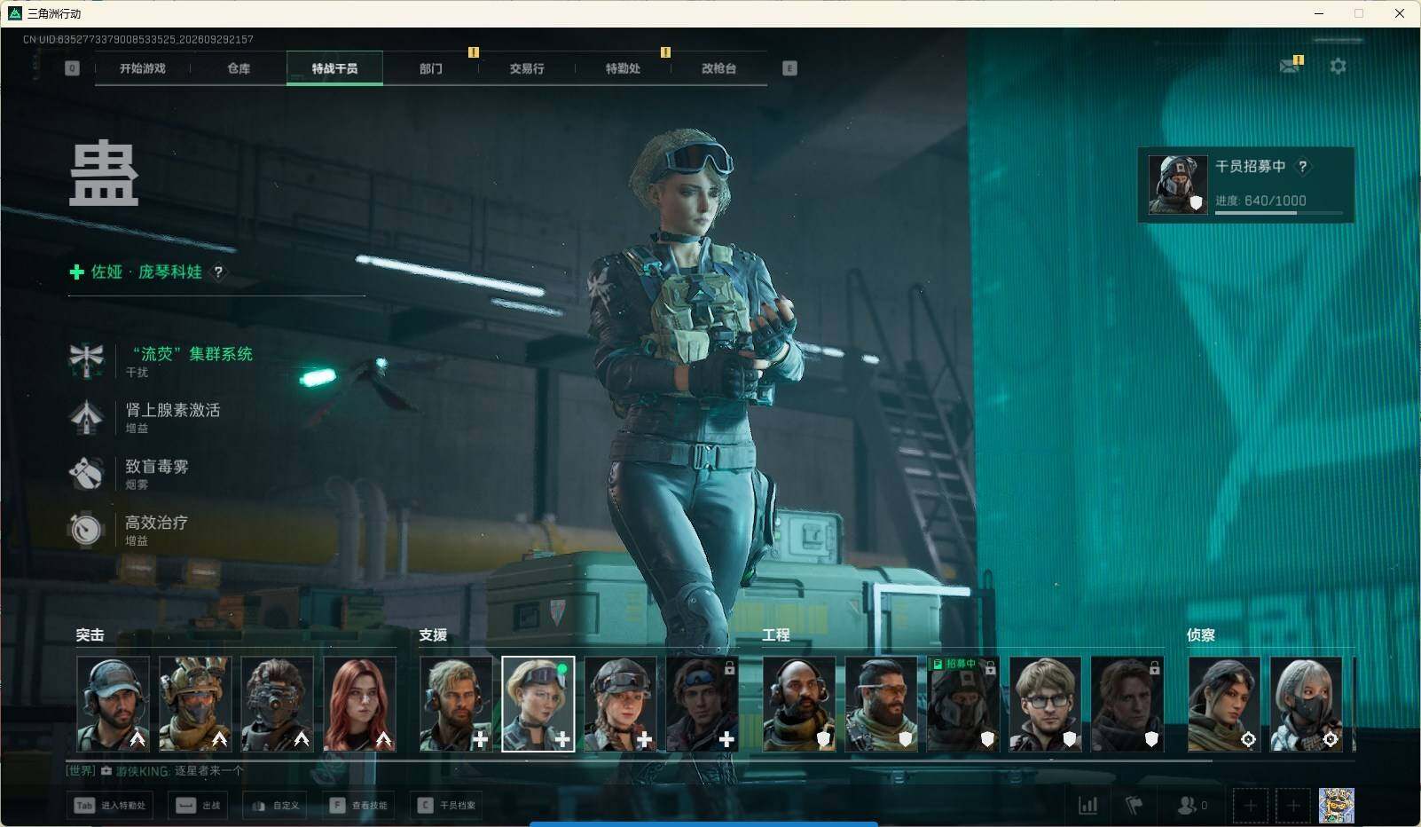Switch to the 仓库 tab

239,68
